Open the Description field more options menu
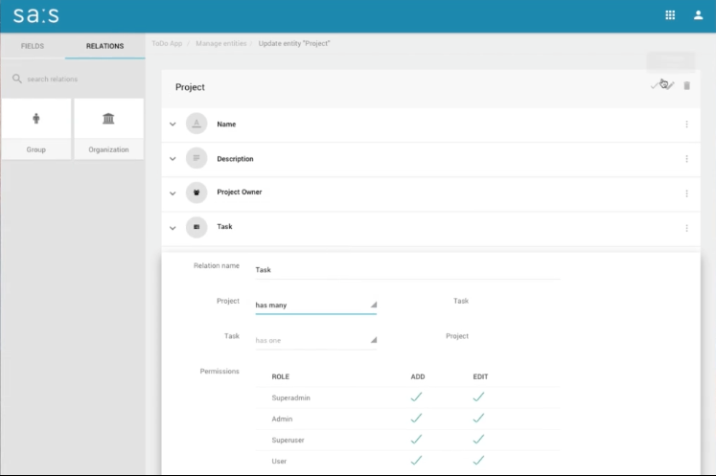 pos(686,159)
